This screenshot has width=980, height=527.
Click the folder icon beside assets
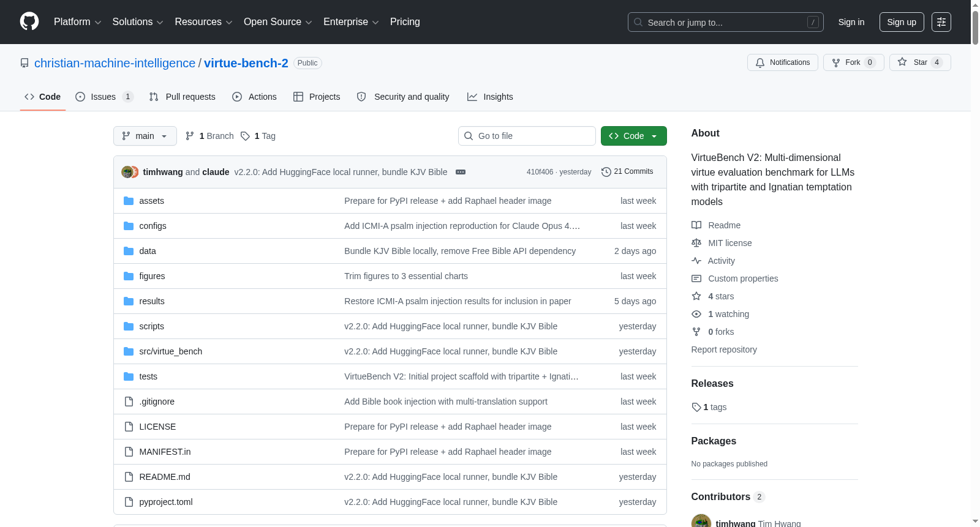pyautogui.click(x=129, y=201)
